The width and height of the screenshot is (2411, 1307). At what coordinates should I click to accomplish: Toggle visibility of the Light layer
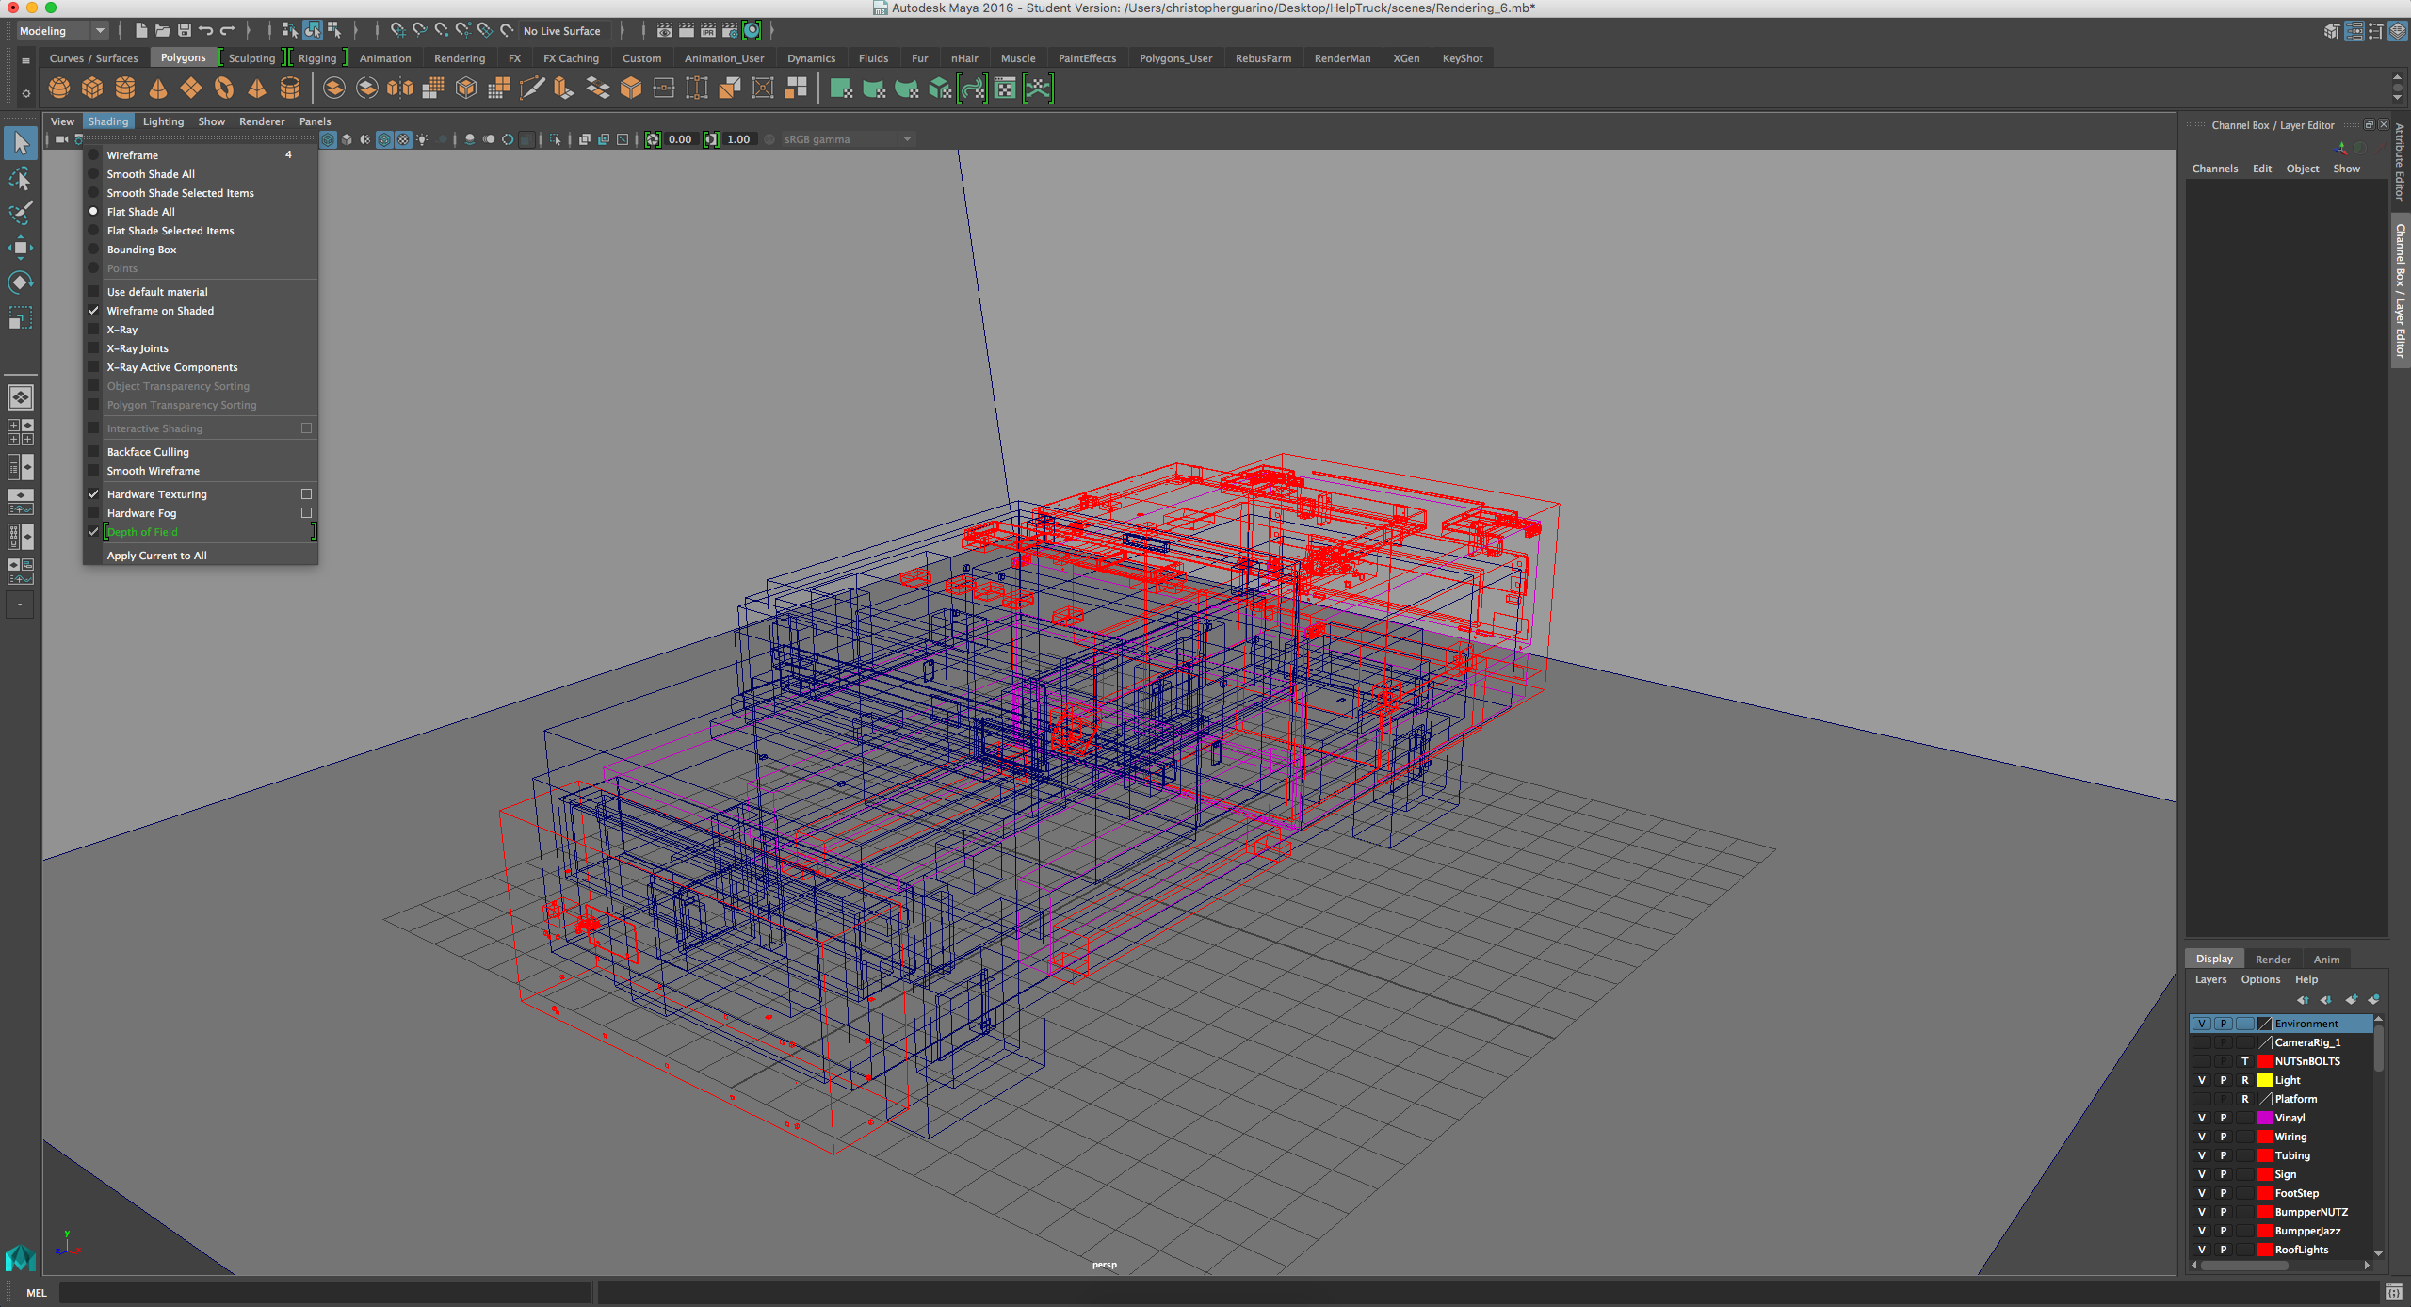pos(2202,1080)
